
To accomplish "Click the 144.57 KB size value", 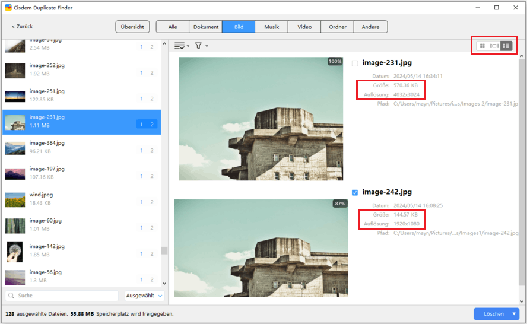I will point(406,214).
